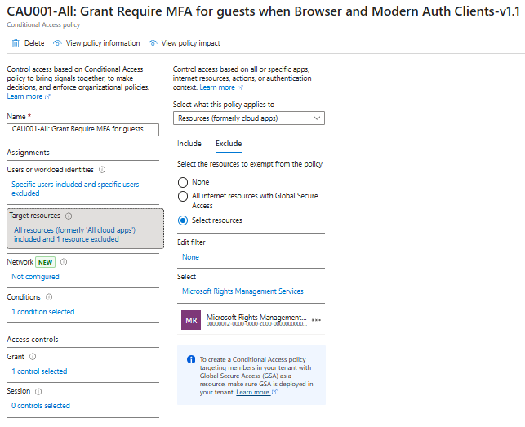Select the None radio button
525x427 pixels.
coord(183,182)
